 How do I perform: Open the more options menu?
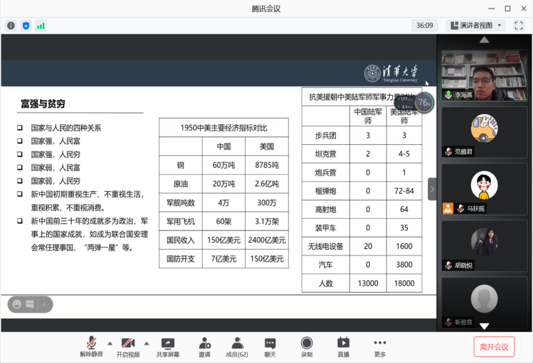380,347
